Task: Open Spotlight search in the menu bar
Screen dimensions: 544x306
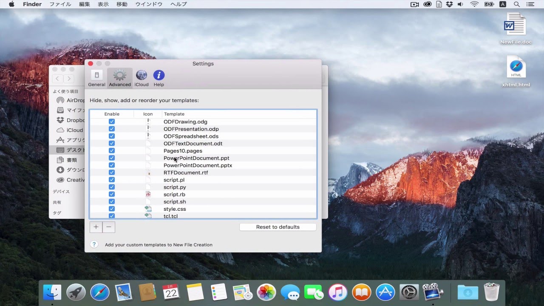Action: [x=517, y=4]
